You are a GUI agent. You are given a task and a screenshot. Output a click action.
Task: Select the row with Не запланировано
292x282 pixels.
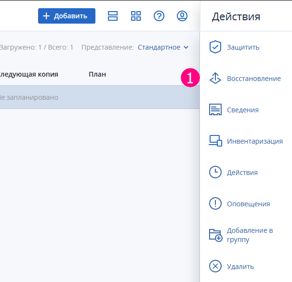100,97
